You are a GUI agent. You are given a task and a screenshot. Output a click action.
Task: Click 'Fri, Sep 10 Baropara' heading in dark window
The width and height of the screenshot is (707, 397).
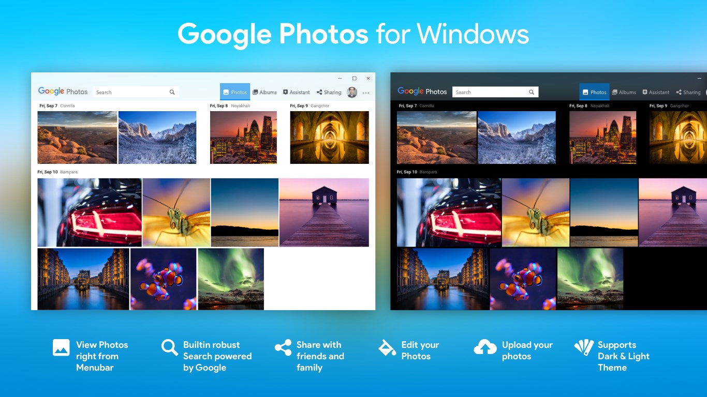(x=417, y=172)
